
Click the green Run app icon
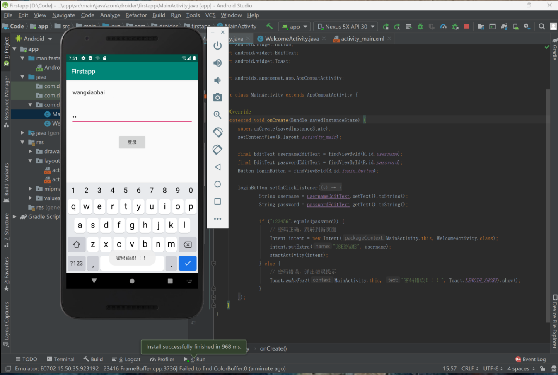(x=386, y=27)
